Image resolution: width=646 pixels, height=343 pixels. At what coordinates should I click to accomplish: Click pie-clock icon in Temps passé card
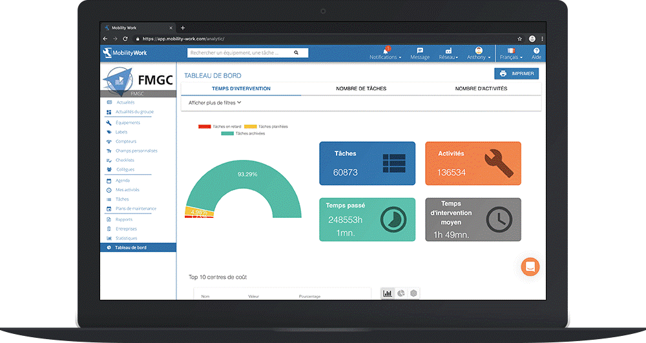(x=393, y=219)
